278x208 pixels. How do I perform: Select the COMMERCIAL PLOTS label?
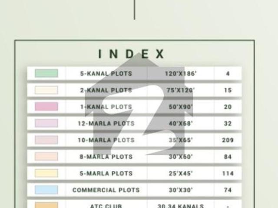pyautogui.click(x=106, y=190)
